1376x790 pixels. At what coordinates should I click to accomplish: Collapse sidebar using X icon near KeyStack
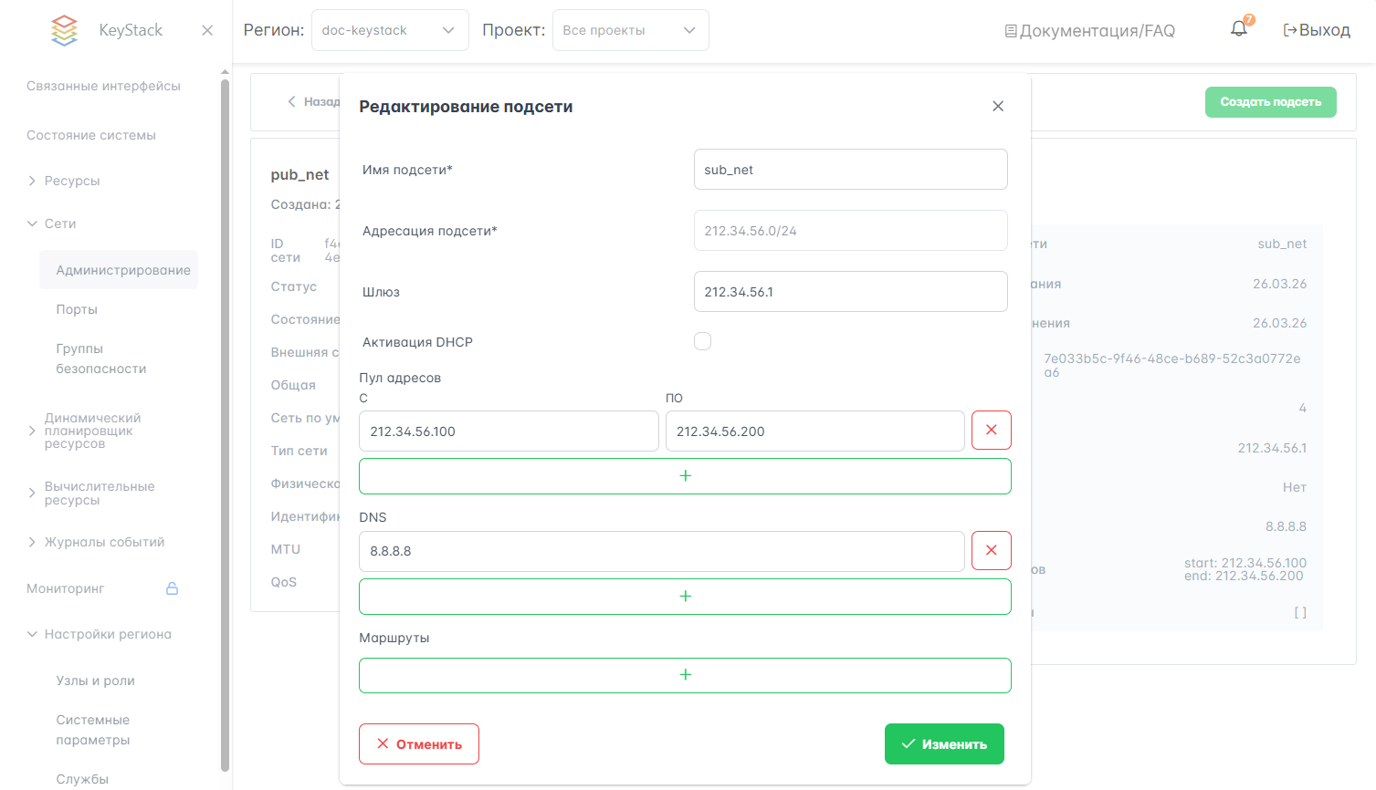click(x=207, y=30)
